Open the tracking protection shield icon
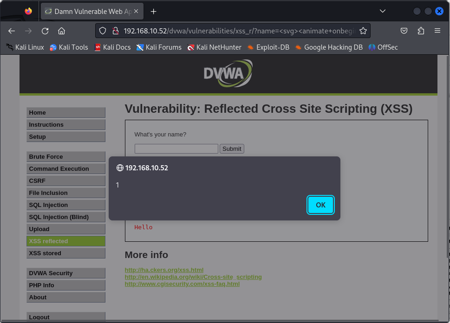The width and height of the screenshot is (450, 323). [x=103, y=31]
